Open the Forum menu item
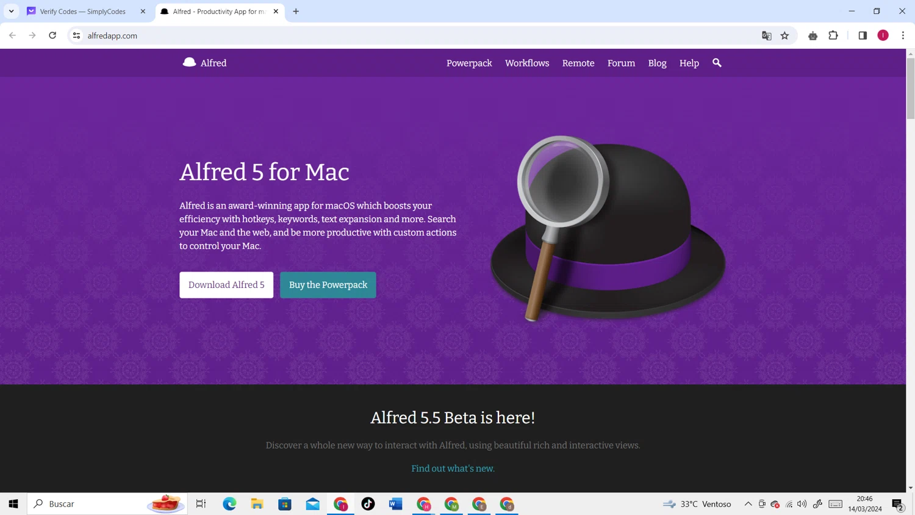 point(621,63)
